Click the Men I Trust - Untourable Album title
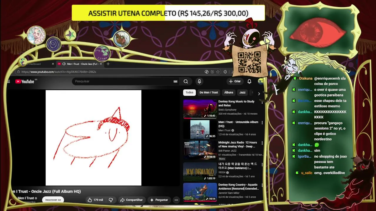This screenshot has width=376, height=211. coord(238,124)
